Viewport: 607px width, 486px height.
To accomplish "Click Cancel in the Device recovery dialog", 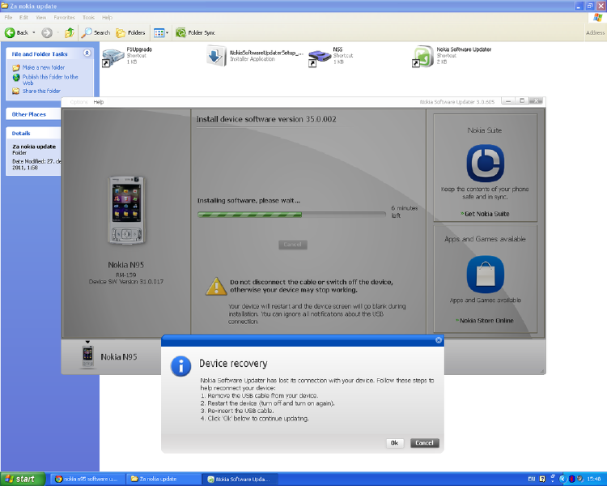I will [424, 443].
